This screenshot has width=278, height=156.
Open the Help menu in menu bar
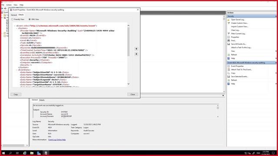pos(21,5)
